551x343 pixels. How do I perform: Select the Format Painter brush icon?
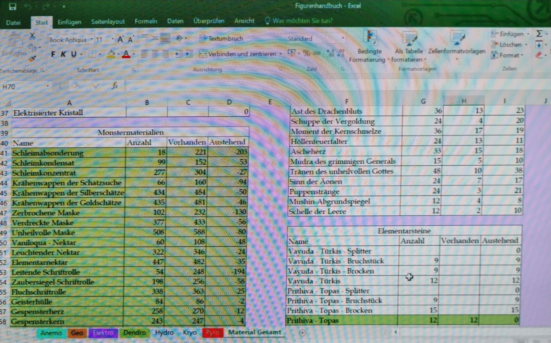tap(32, 59)
